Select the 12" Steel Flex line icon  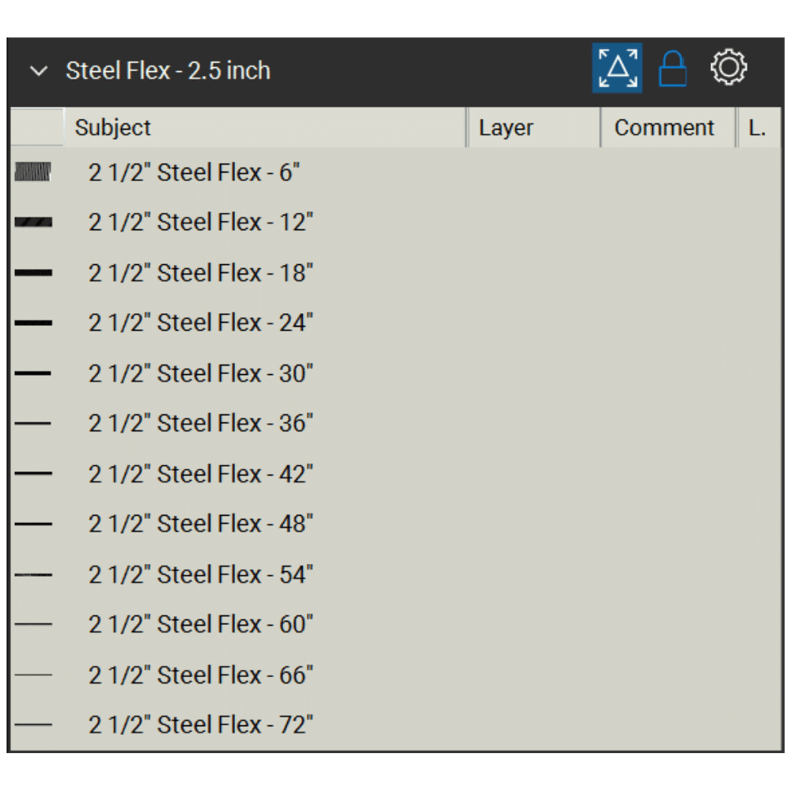(x=33, y=222)
